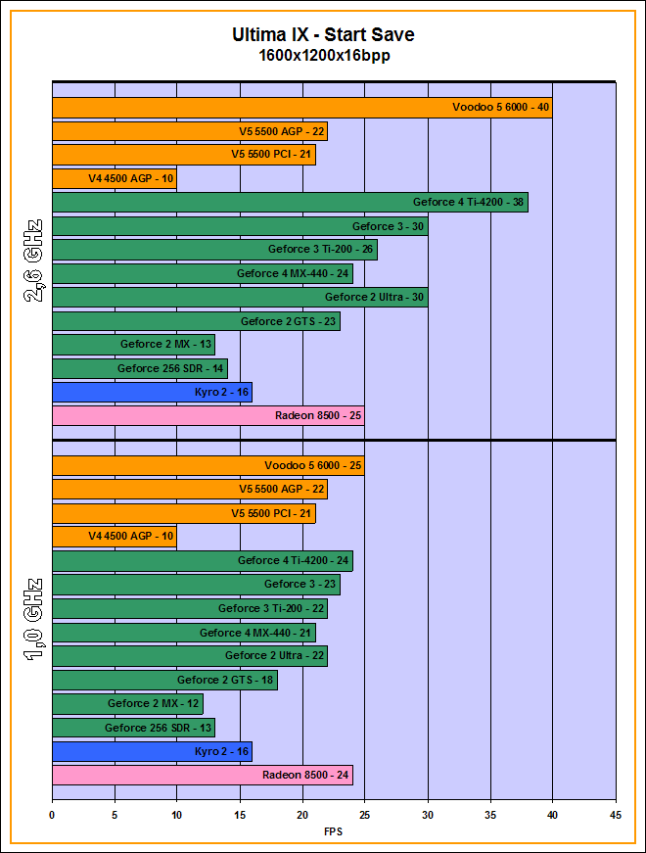Select the FPS axis title

pyautogui.click(x=333, y=832)
